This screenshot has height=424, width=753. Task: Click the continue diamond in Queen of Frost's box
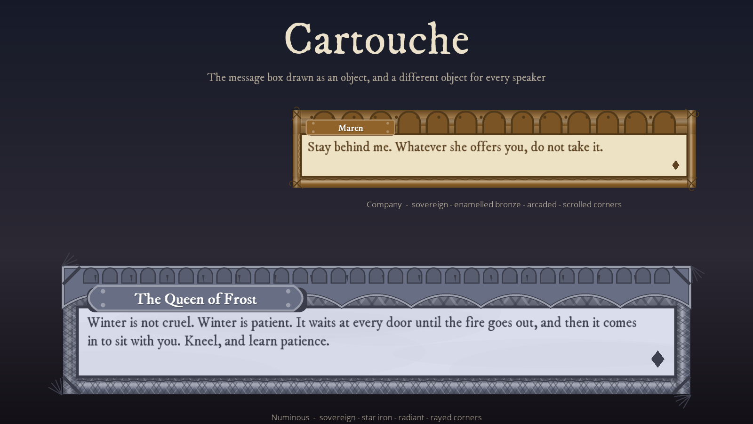coord(658,359)
